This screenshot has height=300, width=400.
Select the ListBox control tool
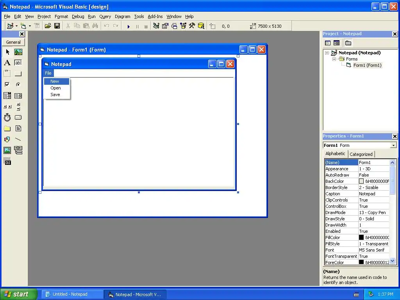click(18, 96)
